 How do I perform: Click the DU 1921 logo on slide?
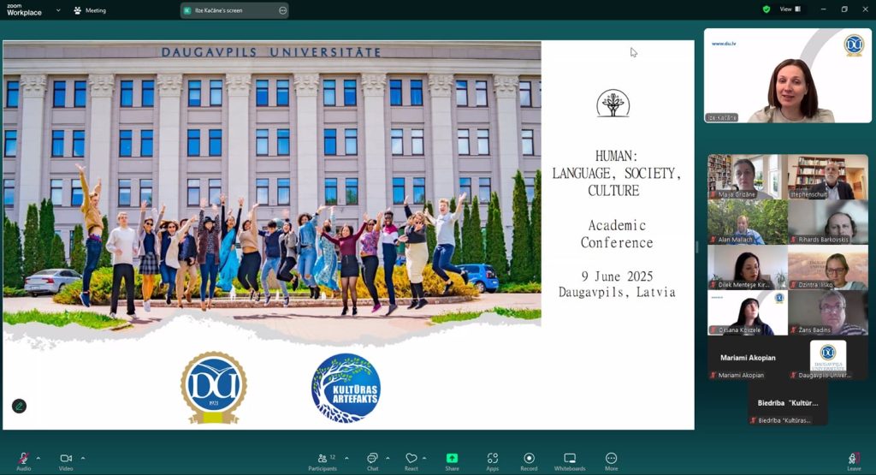[213, 387]
